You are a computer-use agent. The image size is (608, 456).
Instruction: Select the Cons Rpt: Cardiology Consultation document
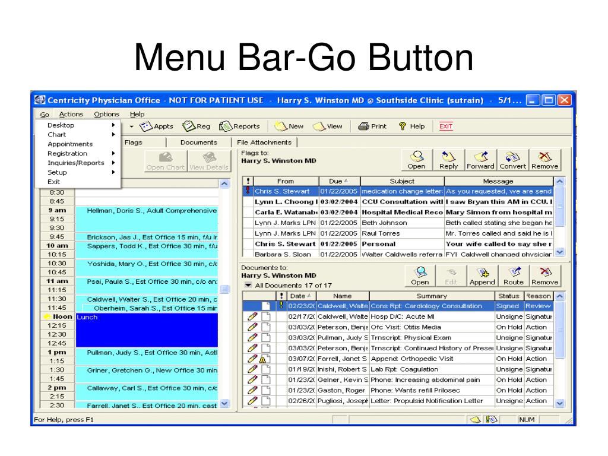(398, 306)
